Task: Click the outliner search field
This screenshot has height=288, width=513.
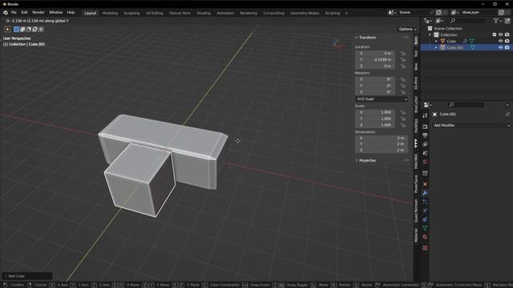Action: [467, 21]
